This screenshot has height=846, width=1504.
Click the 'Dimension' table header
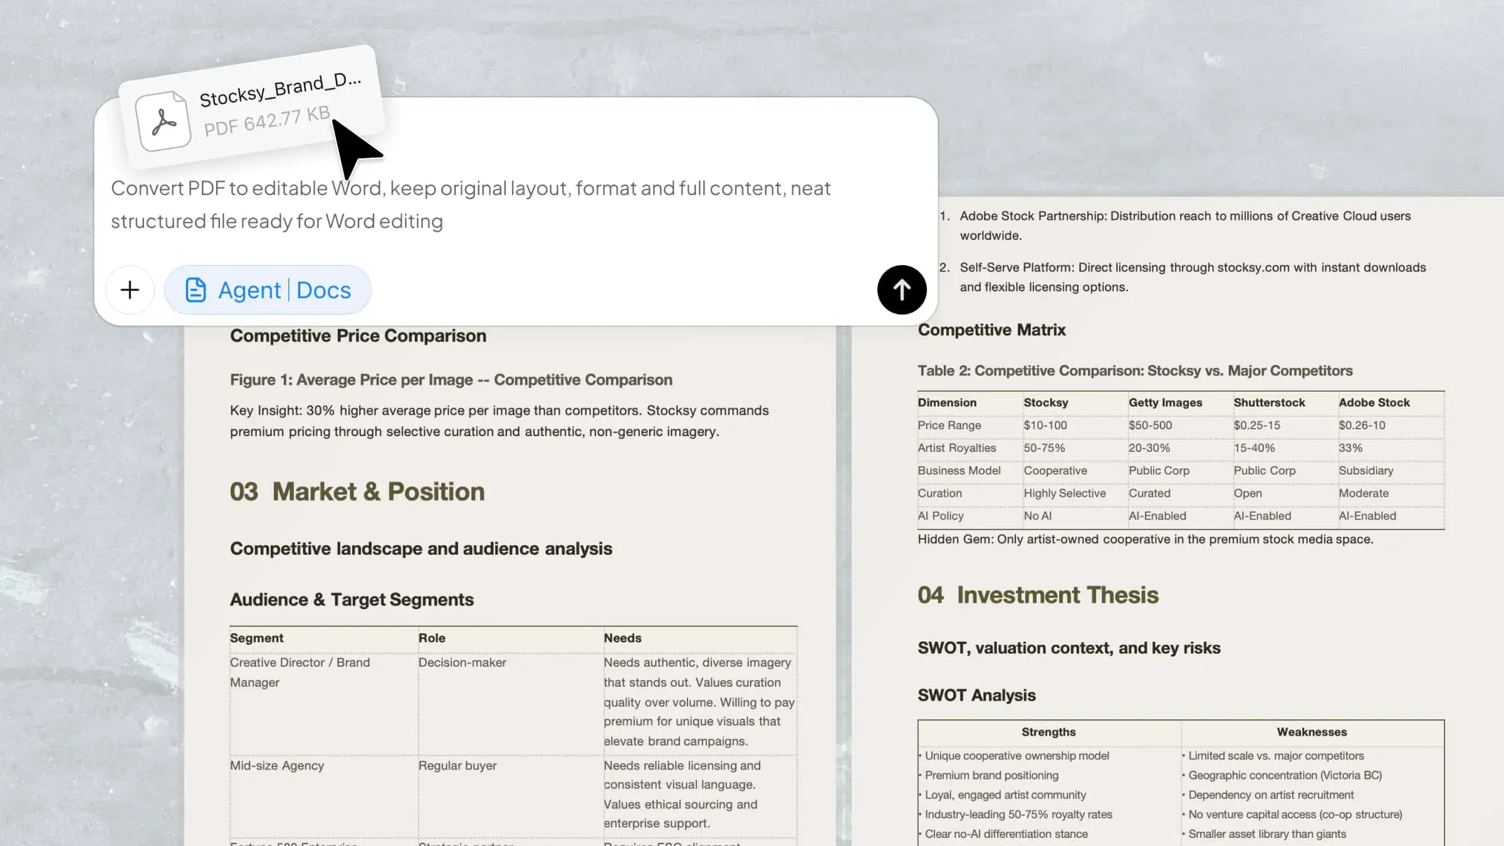click(x=947, y=402)
